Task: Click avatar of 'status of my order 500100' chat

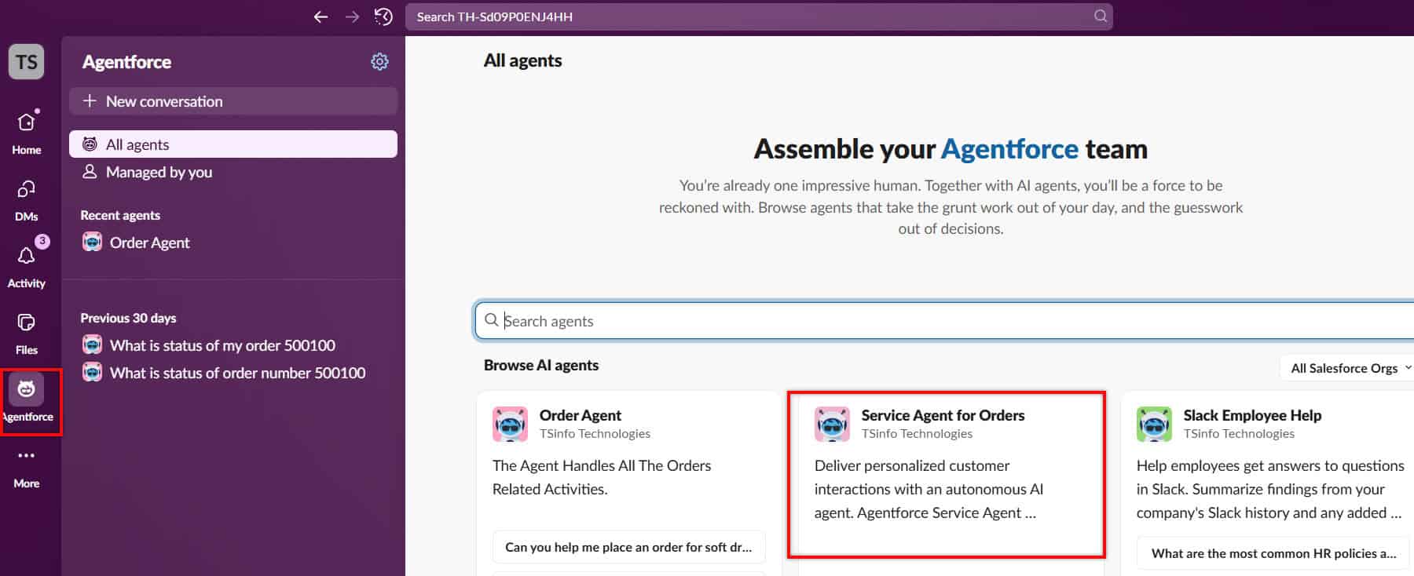Action: 92,345
